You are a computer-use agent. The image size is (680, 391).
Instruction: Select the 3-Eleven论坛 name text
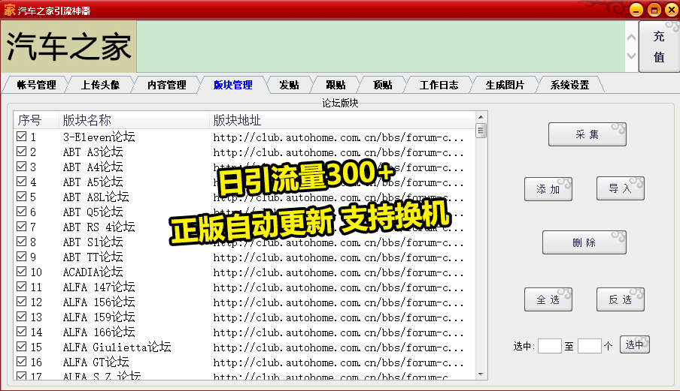pyautogui.click(x=99, y=137)
